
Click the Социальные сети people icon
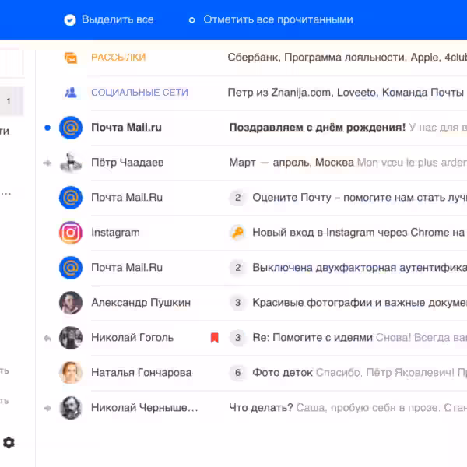71,93
